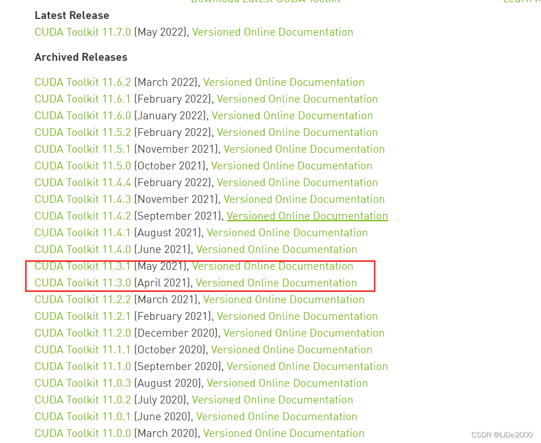
Task: Open CUDA Toolkit 11.4.2 link
Action: [x=83, y=216]
